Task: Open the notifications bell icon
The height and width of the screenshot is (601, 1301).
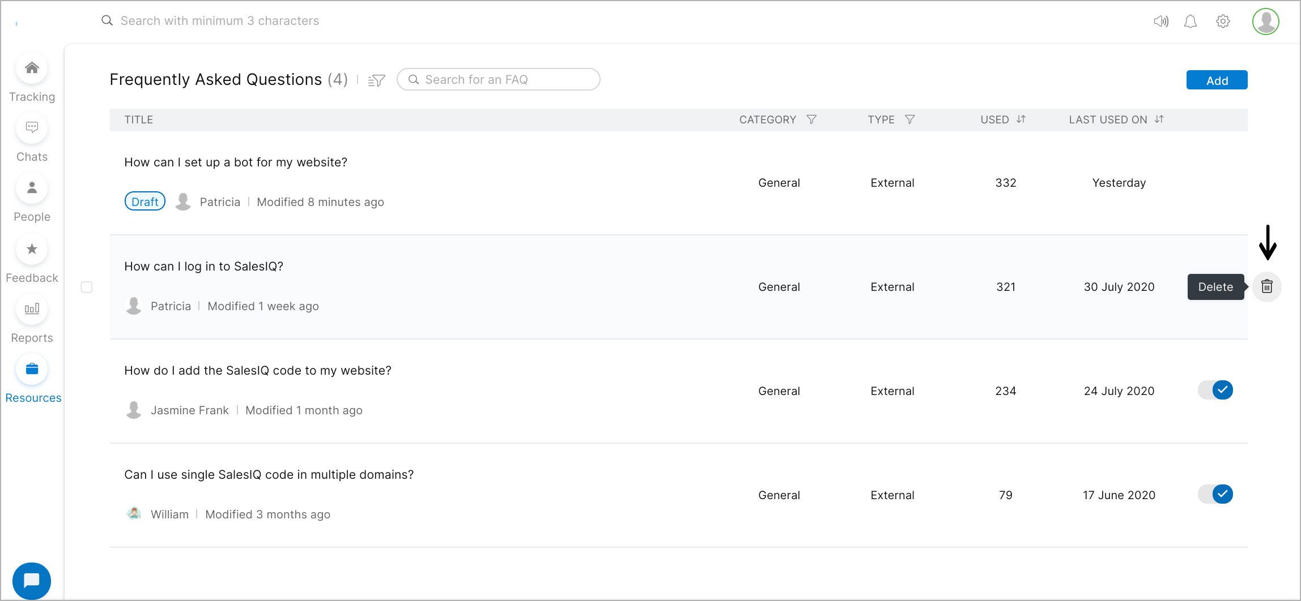Action: (1191, 22)
